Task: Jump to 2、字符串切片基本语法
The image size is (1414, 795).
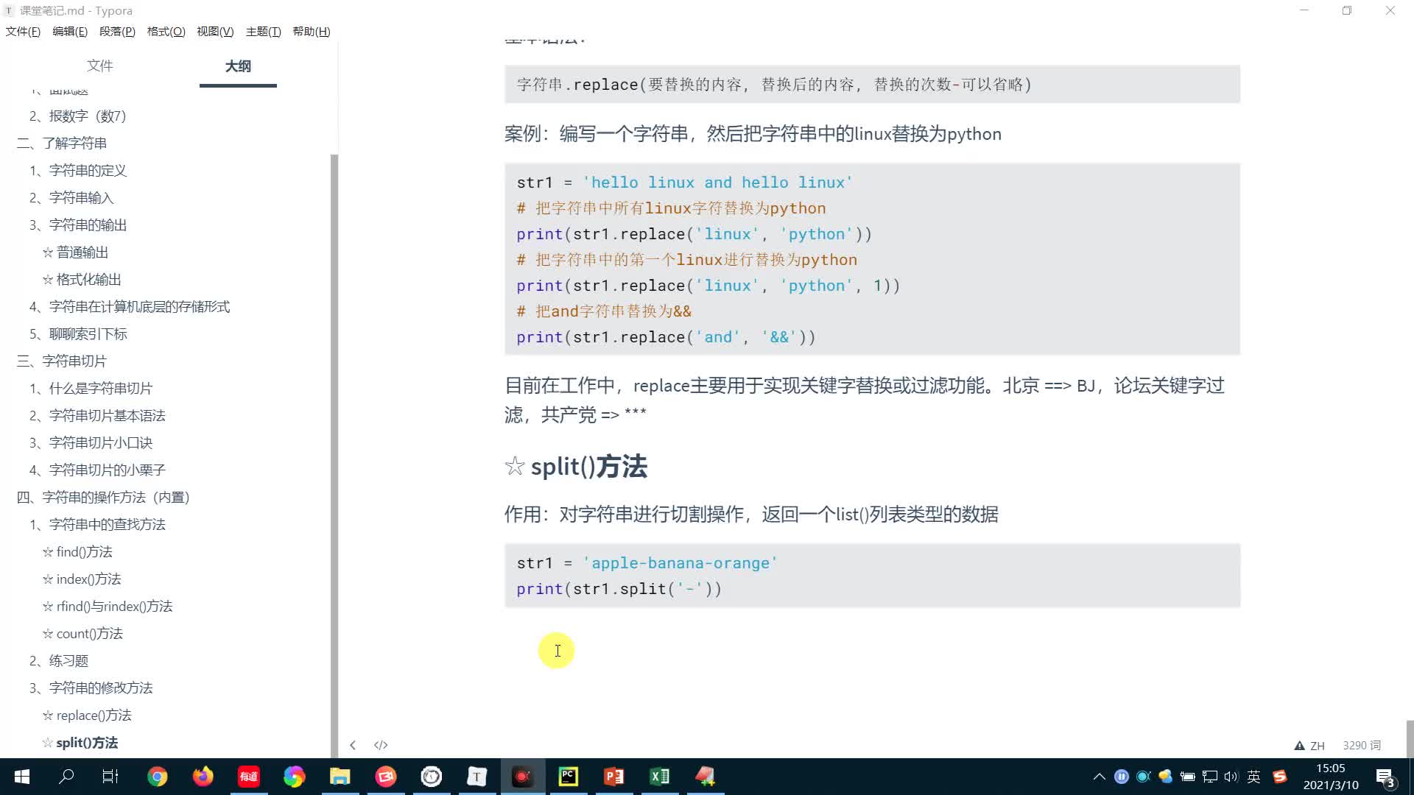Action: tap(96, 416)
